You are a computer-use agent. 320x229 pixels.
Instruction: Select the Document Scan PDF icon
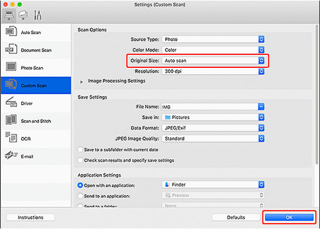tap(11, 49)
